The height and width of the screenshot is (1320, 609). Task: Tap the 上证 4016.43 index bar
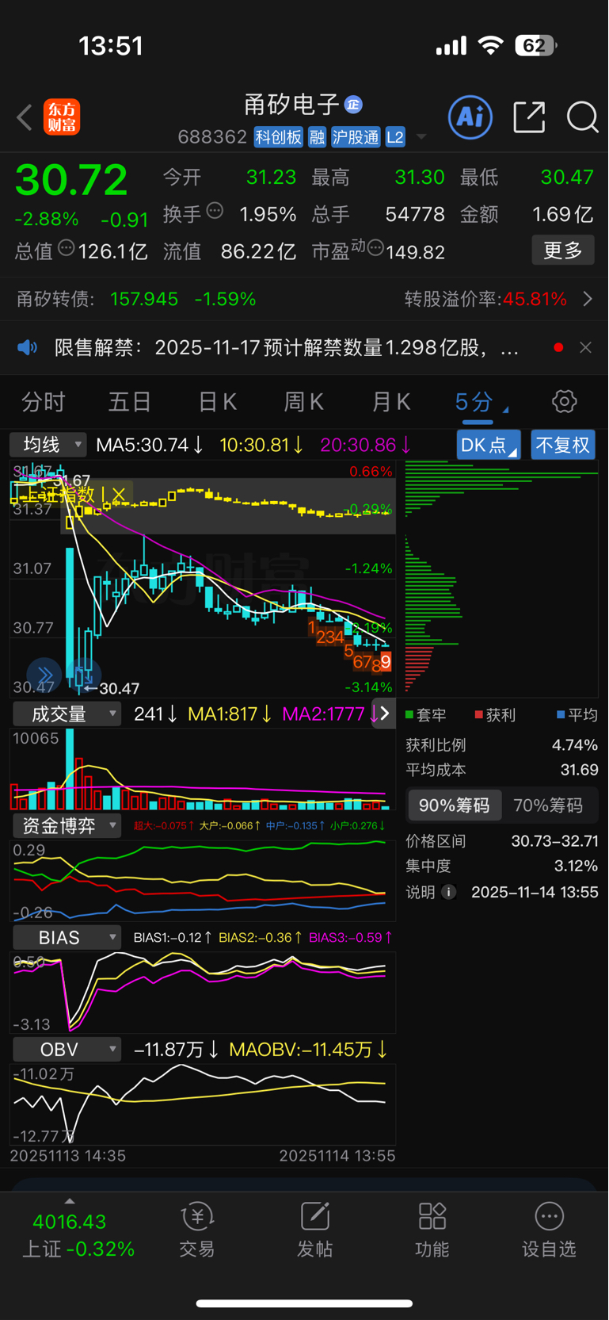coord(78,1235)
